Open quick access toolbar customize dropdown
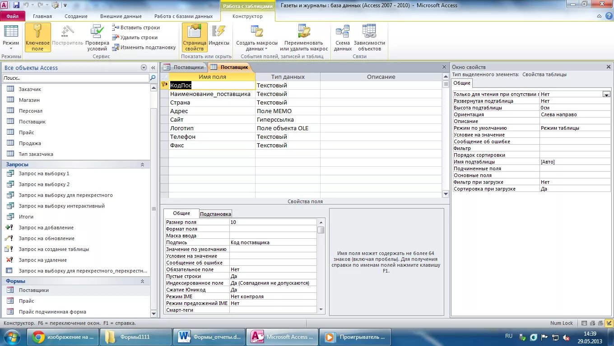The width and height of the screenshot is (614, 346). (65, 5)
